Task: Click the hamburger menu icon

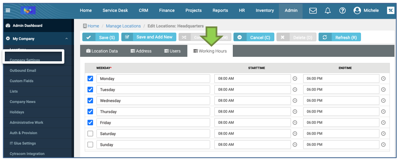Action: pyautogui.click(x=8, y=10)
